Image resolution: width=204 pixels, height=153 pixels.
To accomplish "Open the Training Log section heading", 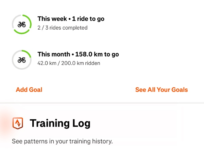I will click(60, 123).
